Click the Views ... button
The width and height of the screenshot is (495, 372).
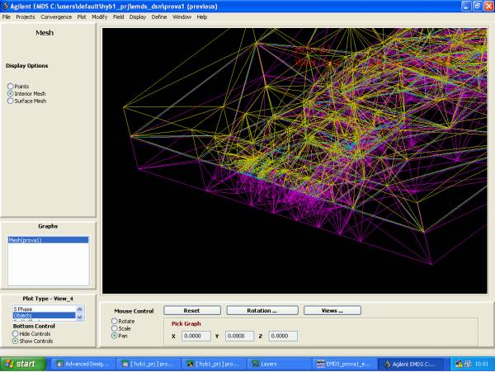(332, 311)
